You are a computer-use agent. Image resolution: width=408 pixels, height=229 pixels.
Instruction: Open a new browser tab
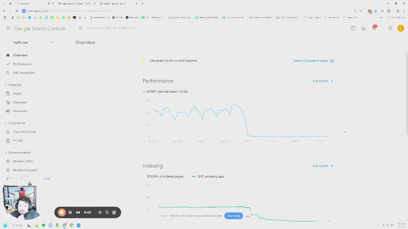pyautogui.click(x=142, y=3)
